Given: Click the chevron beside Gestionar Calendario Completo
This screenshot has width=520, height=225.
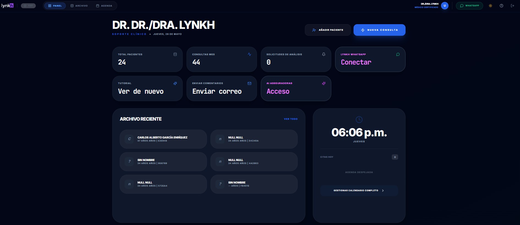Looking at the screenshot, I should (383, 190).
